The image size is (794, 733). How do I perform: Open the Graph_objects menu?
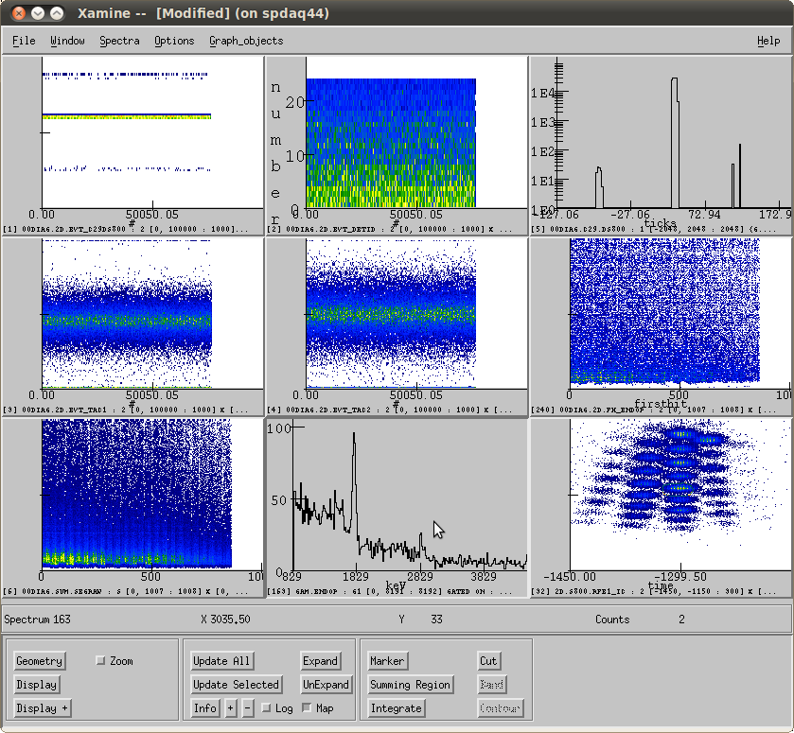pos(246,41)
